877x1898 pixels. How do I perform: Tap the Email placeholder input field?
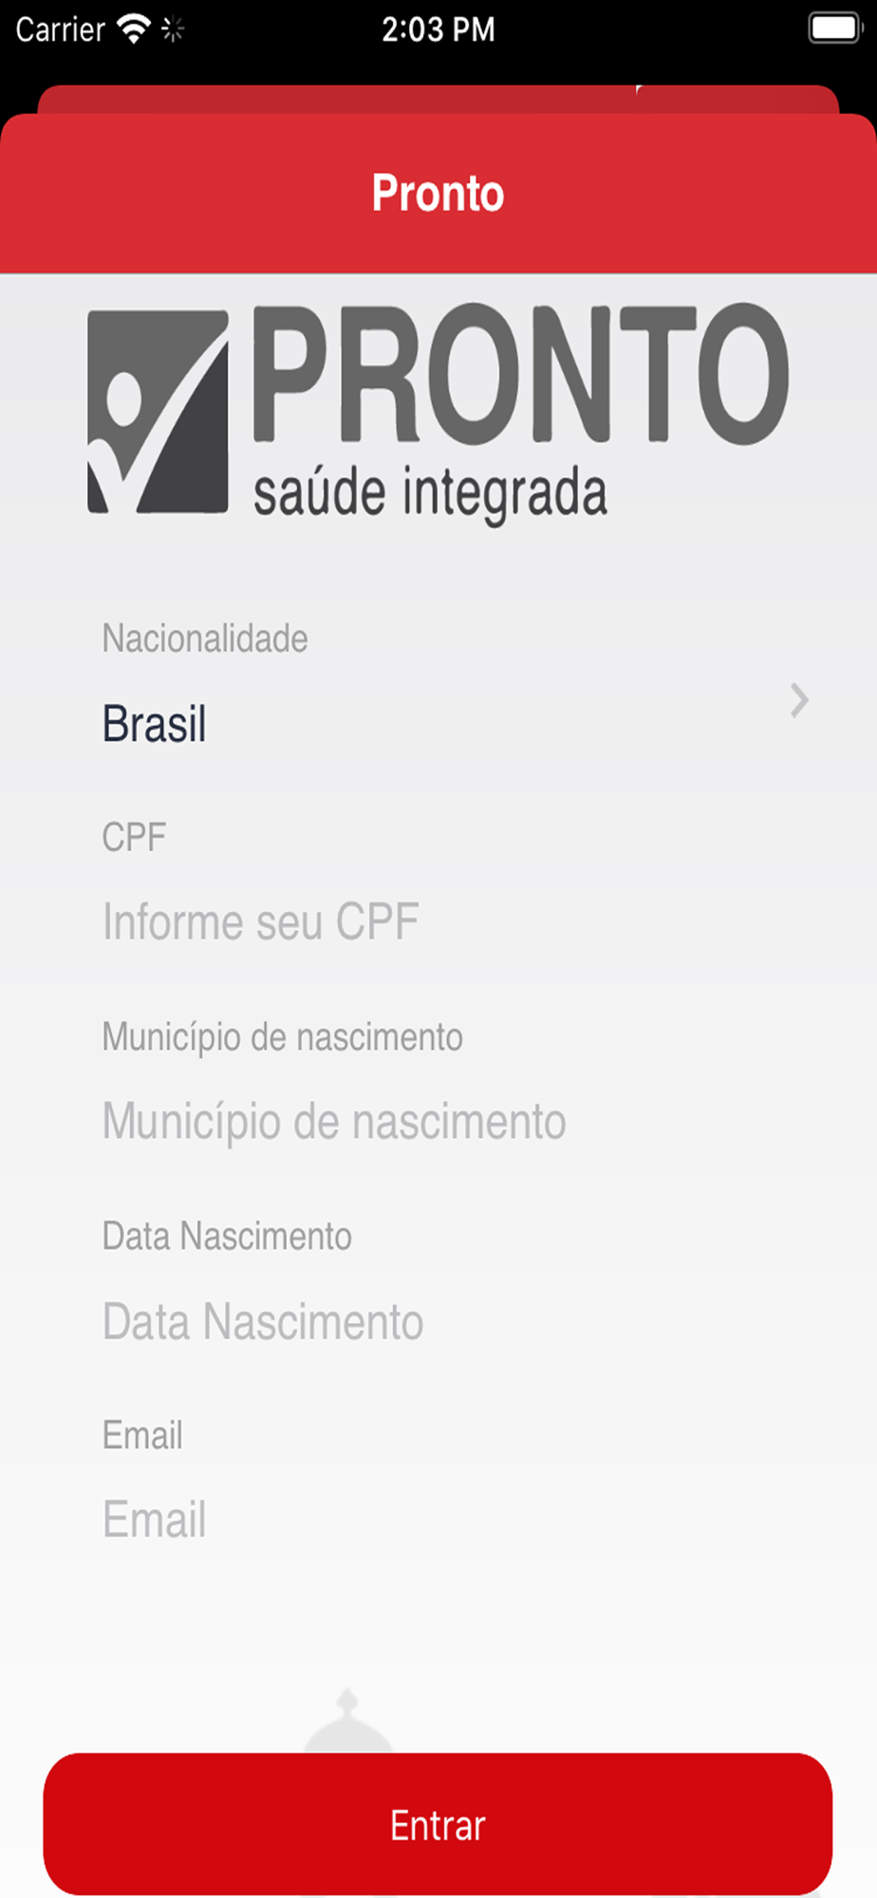click(x=155, y=1519)
